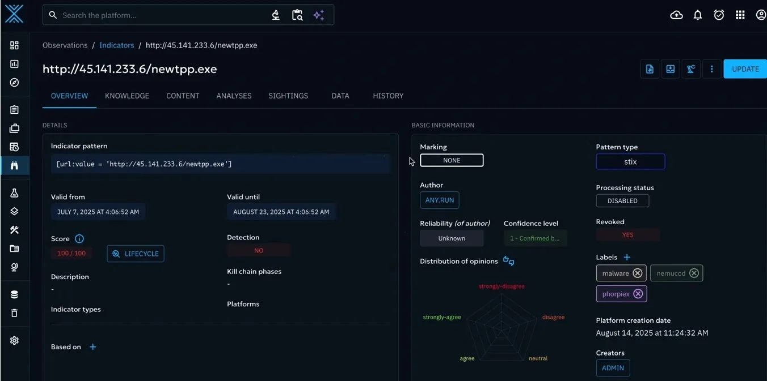Click the Revoked YES chip
Image resolution: width=767 pixels, height=381 pixels.
tap(628, 235)
